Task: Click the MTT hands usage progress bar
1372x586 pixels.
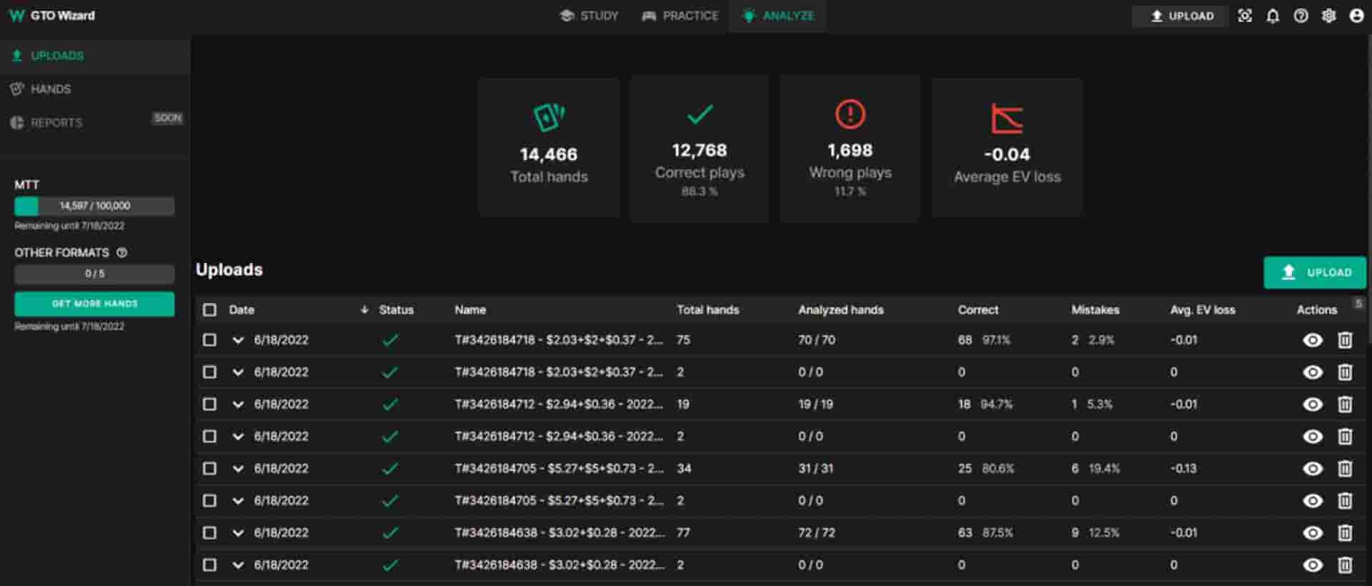Action: pyautogui.click(x=94, y=206)
